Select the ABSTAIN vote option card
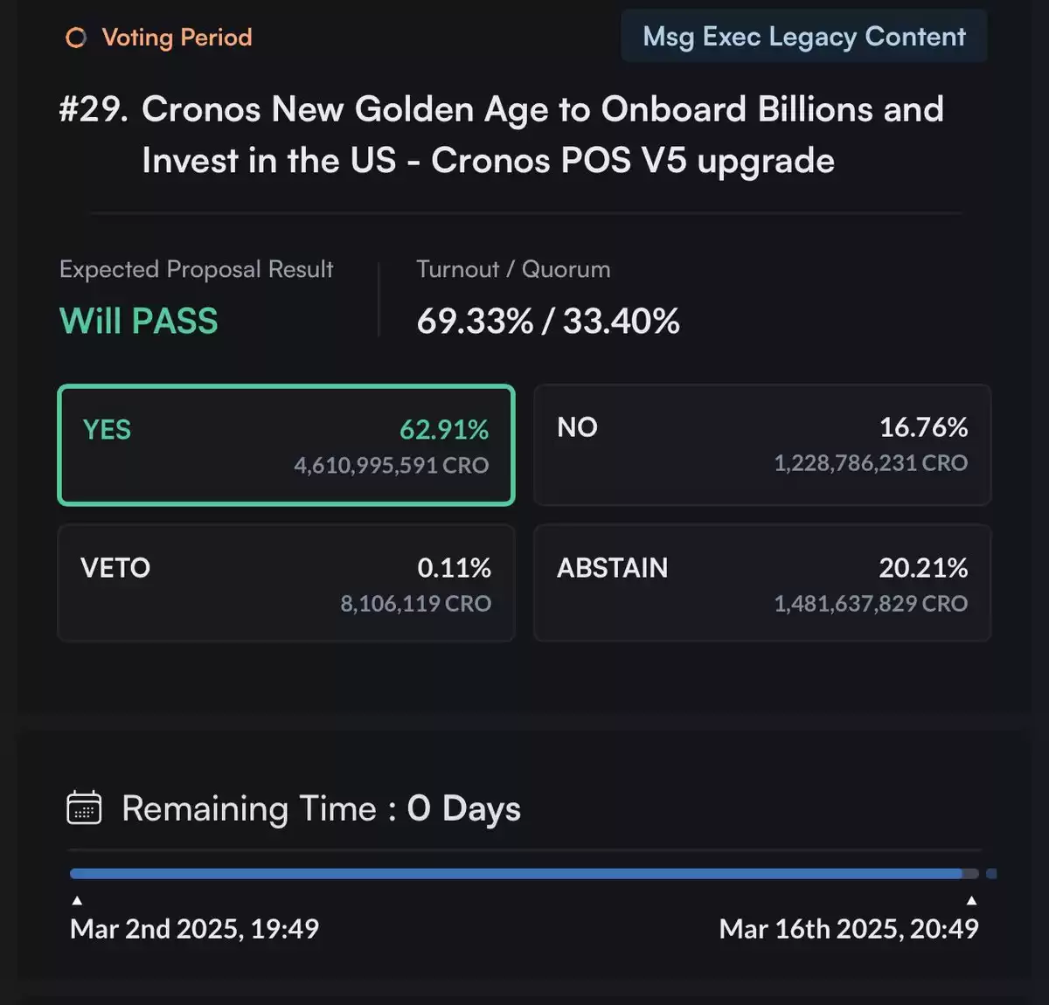Viewport: 1049px width, 1005px height. 762,583
